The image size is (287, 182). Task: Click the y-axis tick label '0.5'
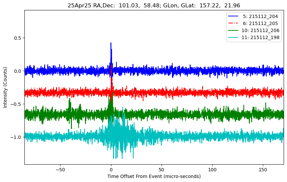click(x=17, y=38)
